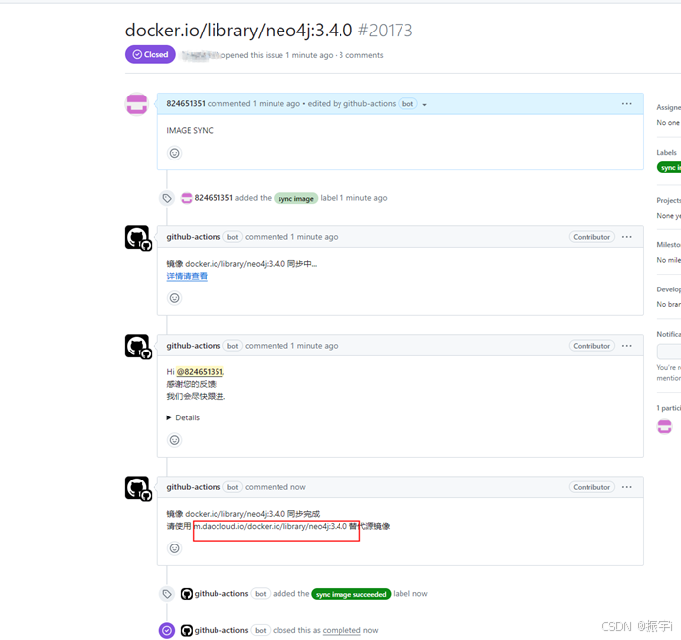Click tag icon beside 'sync image succeeded' event

point(167,594)
